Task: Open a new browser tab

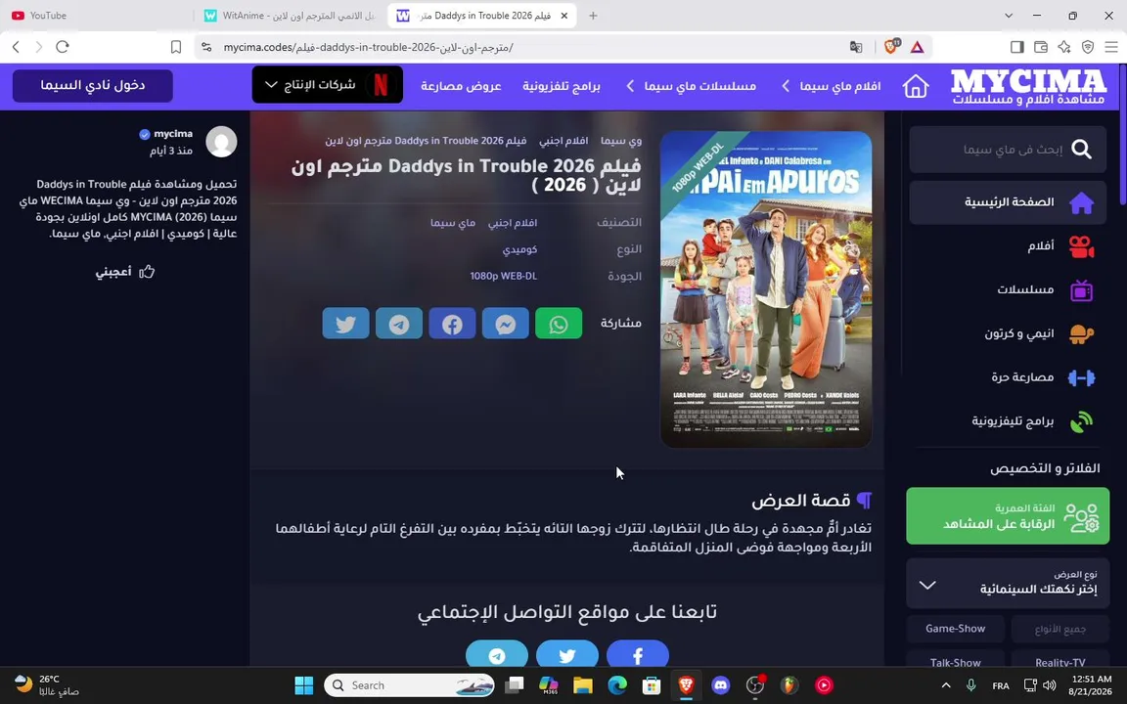Action: (593, 15)
